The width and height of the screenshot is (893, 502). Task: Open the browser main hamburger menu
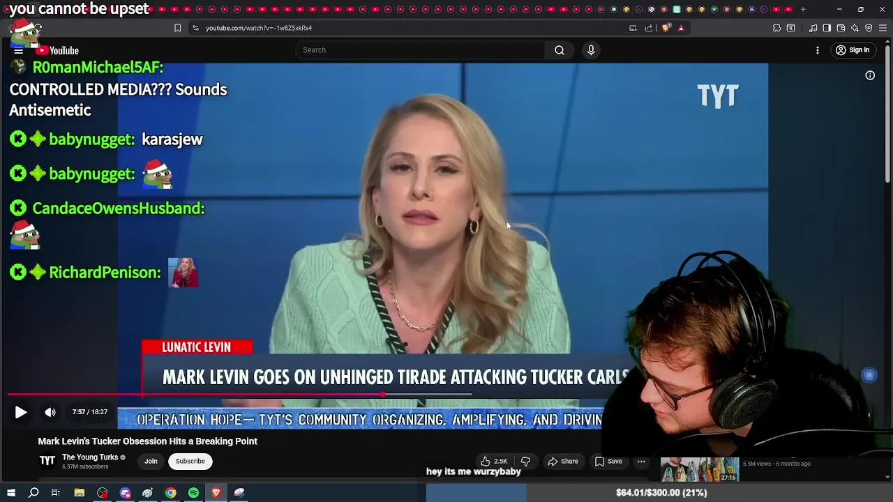[x=883, y=28]
